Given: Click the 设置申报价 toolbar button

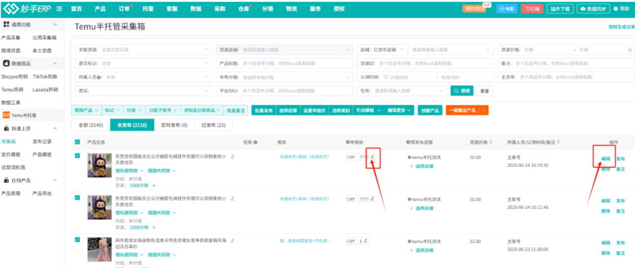Looking at the screenshot, I should coord(314,110).
